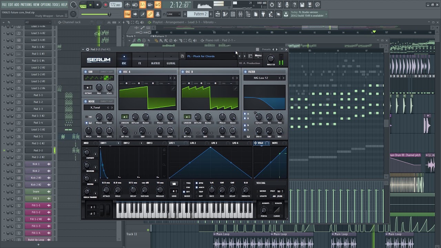Open the FILE menu
The image size is (441, 248).
coord(4,5)
